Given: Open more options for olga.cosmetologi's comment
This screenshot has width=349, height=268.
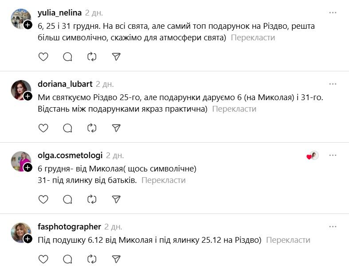Looking at the screenshot, I should point(333,155).
